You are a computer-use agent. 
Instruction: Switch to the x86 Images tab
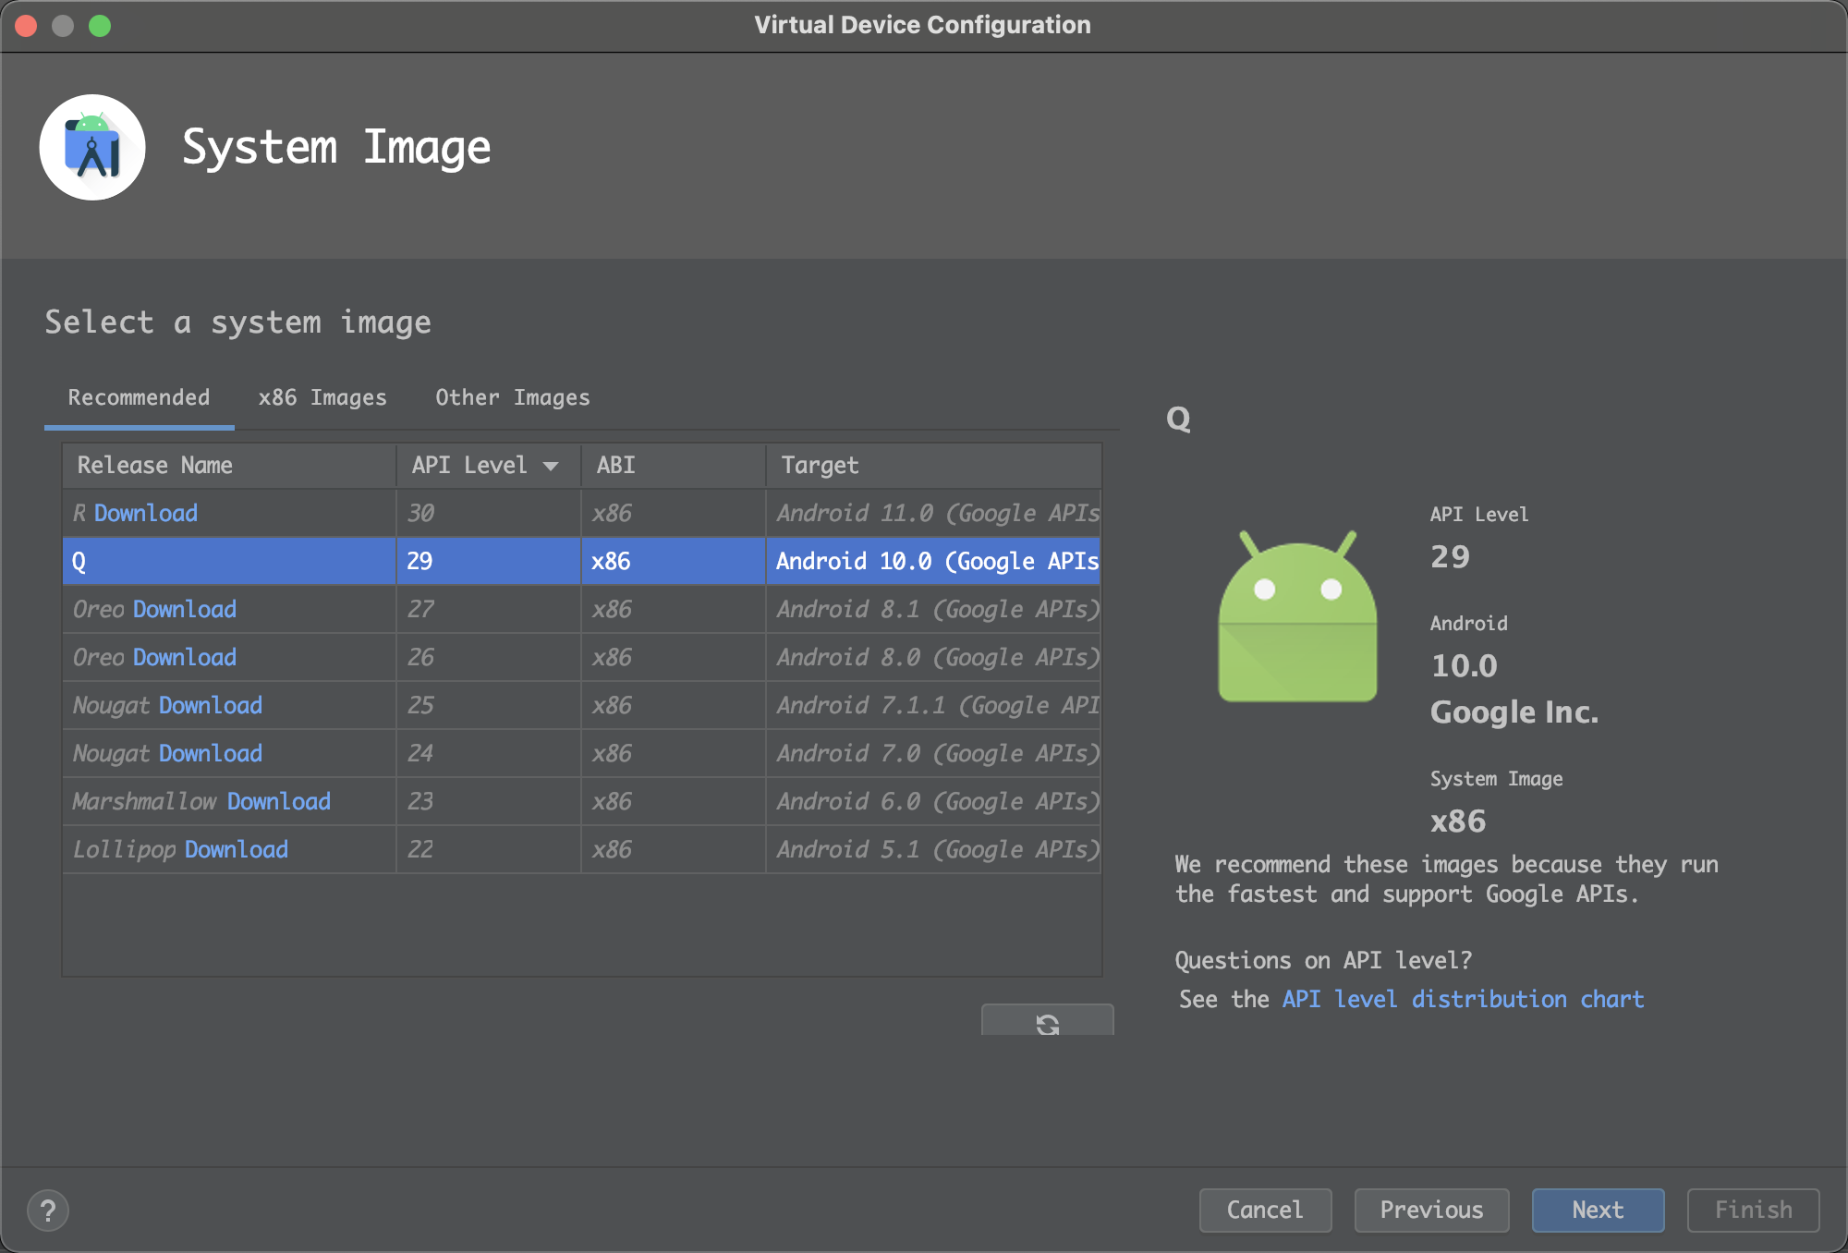pos(322,397)
